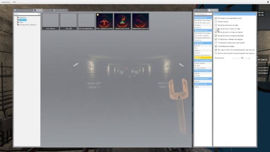Viewport: 270px width, 152px height.
Task: Select the yellow highlighted utilities entry
Action: pyautogui.click(x=203, y=58)
